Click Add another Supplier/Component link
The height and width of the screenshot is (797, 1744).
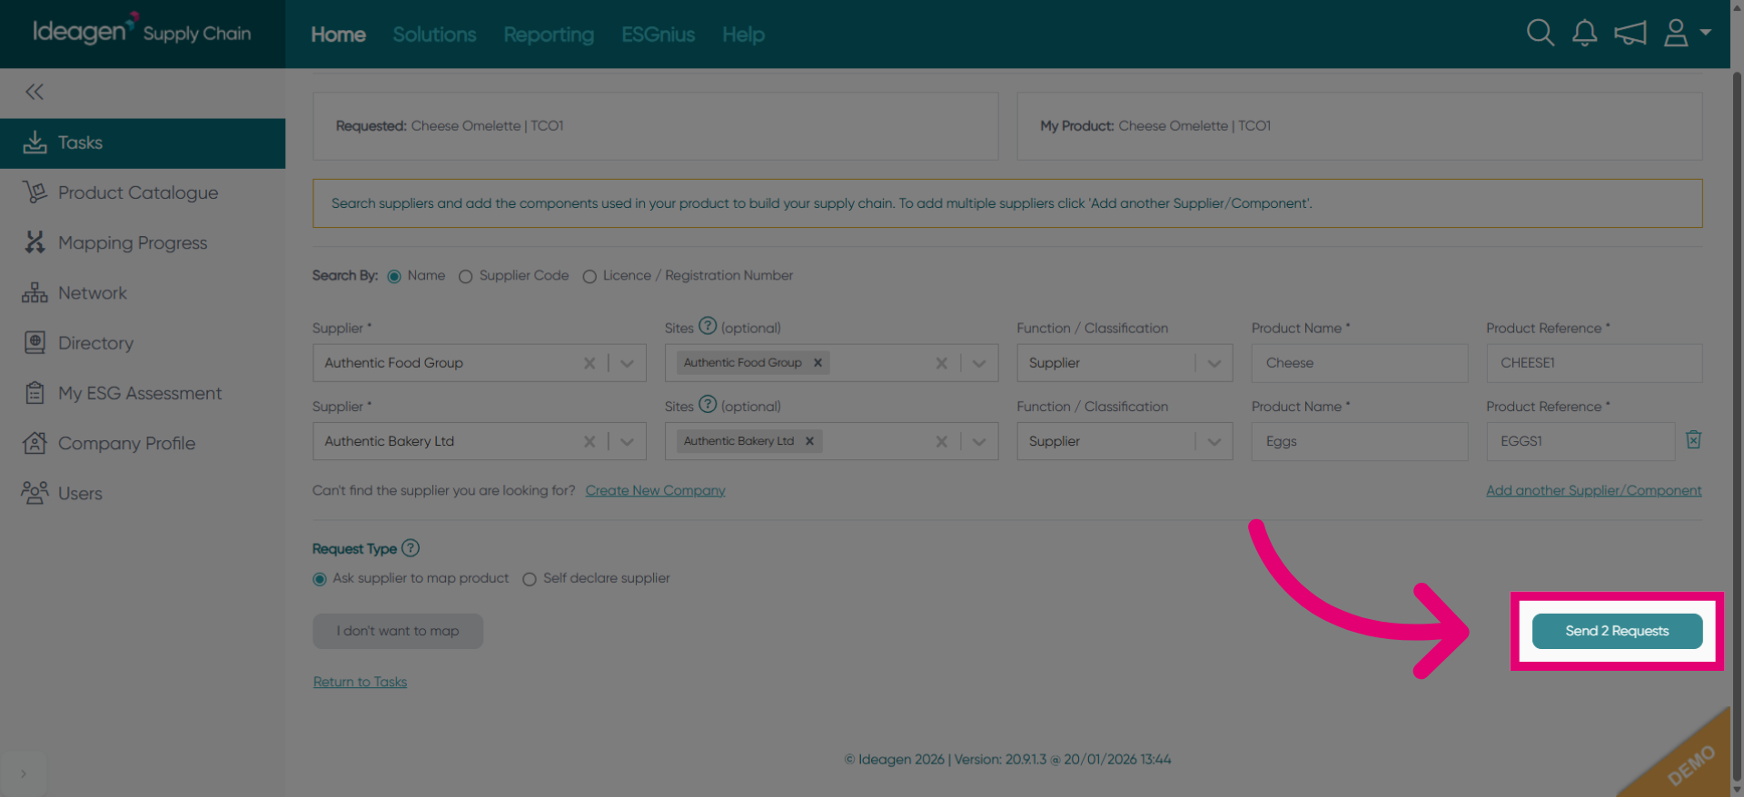[1593, 490]
